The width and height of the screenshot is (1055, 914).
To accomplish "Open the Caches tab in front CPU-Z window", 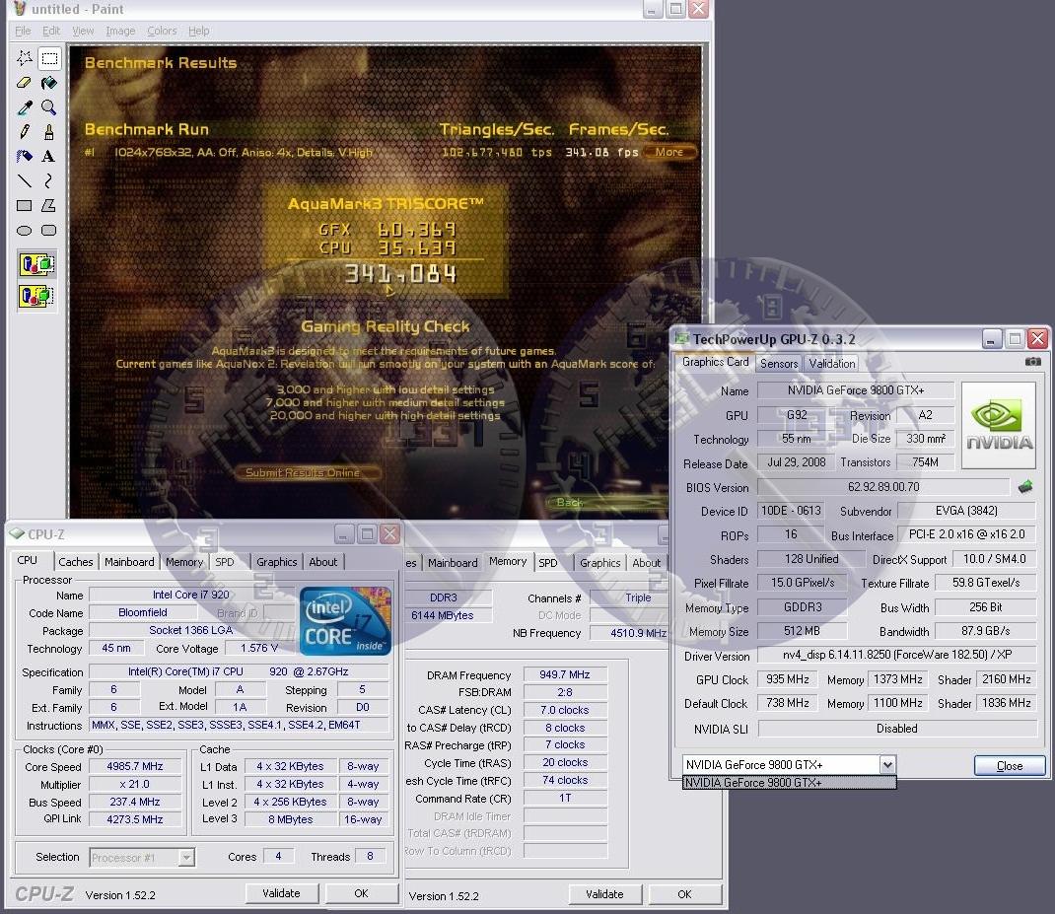I will point(75,562).
